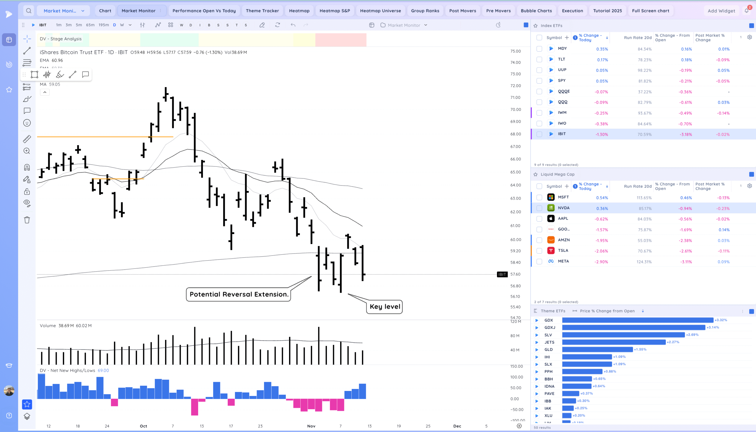This screenshot has height=432, width=756.
Task: Open the emoji sticker tool
Action: pyautogui.click(x=27, y=123)
